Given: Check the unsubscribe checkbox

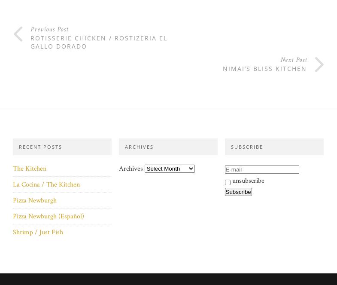Looking at the screenshot, I should point(228,182).
